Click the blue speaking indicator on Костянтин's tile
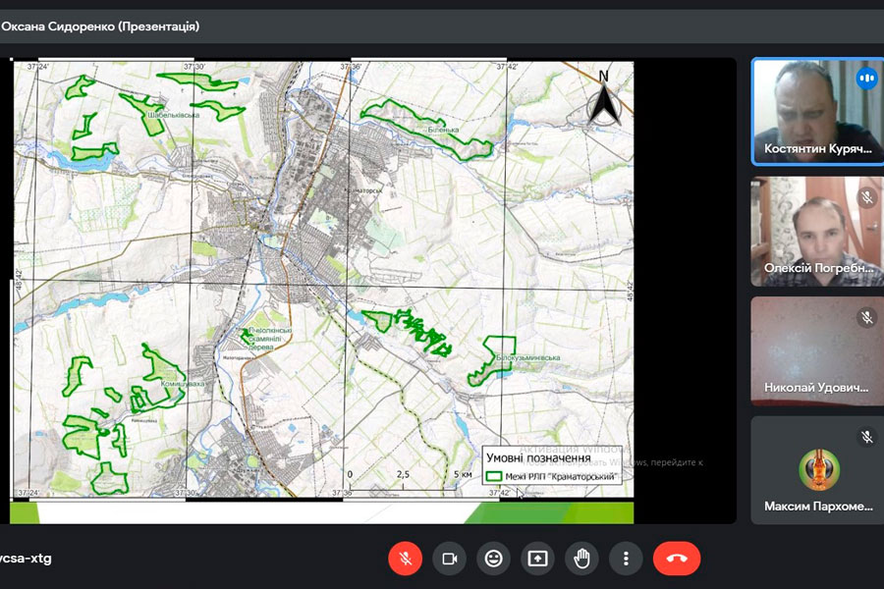 [x=866, y=79]
